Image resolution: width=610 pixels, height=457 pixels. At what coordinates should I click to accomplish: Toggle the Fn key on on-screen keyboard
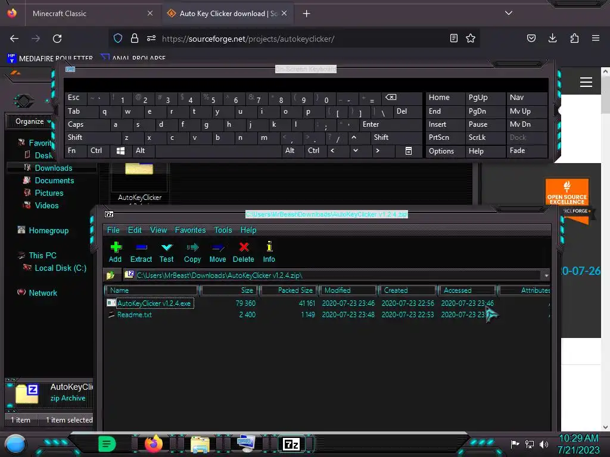tap(76, 151)
